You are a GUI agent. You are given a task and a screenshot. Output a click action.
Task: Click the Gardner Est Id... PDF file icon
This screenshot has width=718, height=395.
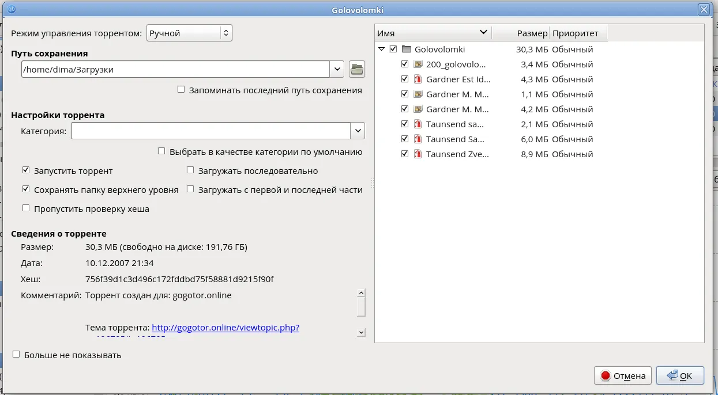pyautogui.click(x=419, y=79)
